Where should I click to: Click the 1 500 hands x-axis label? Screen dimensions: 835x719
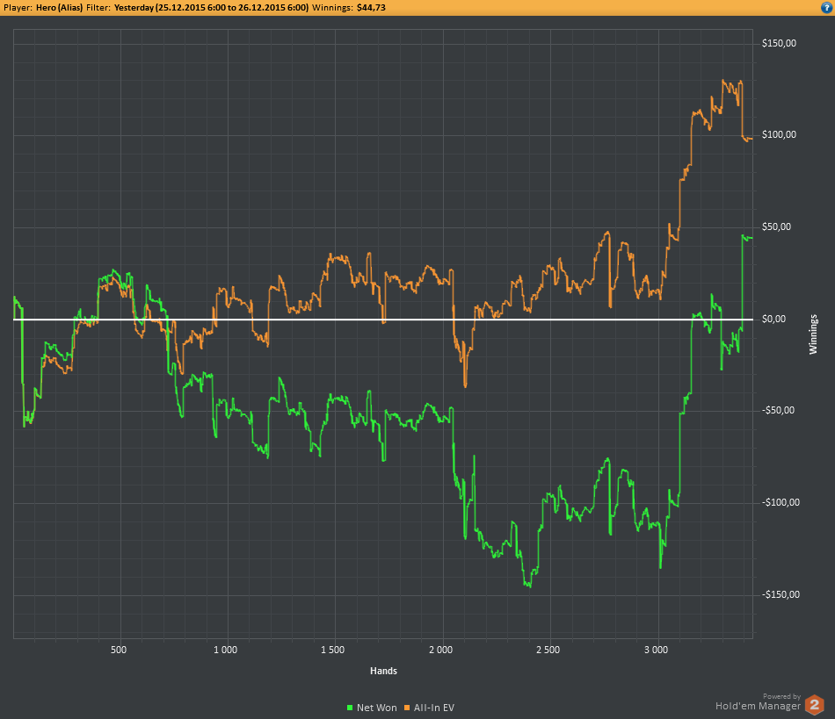[x=333, y=650]
